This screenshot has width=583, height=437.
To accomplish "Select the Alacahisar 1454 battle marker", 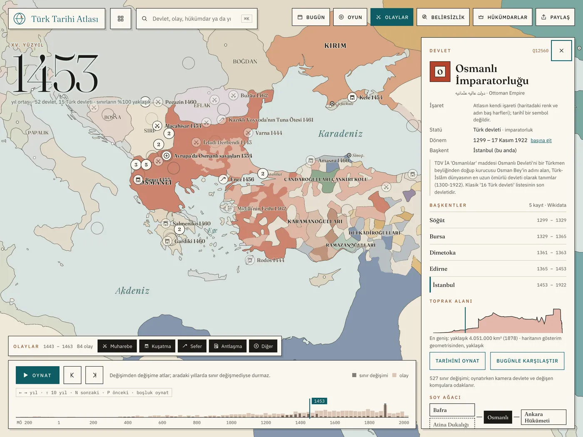I will [x=157, y=126].
